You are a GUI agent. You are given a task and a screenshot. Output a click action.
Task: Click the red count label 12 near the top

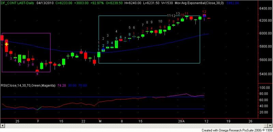click(x=204, y=12)
